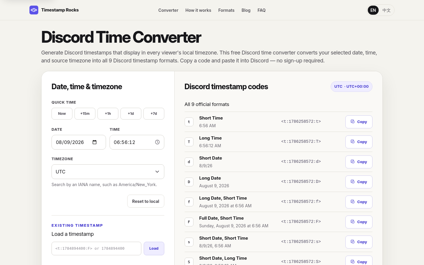Click the EXISTING TIMESTAMP label
The image size is (424, 265).
click(x=77, y=225)
